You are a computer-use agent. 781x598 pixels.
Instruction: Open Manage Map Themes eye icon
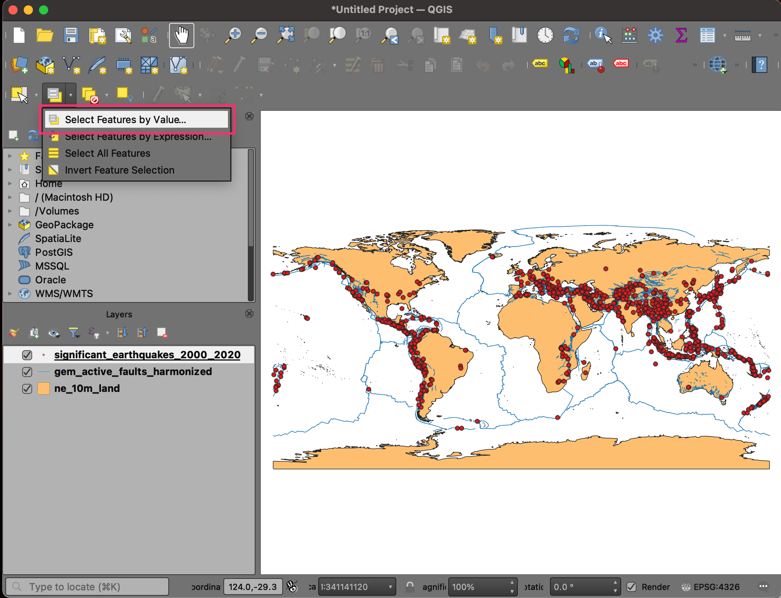[x=54, y=333]
